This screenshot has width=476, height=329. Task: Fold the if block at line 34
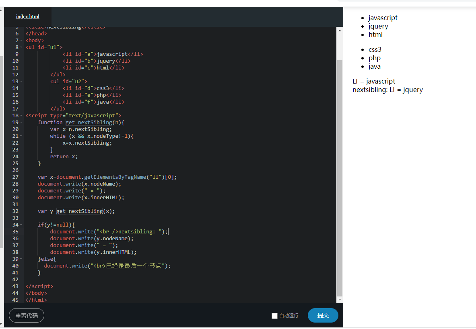[21, 225]
